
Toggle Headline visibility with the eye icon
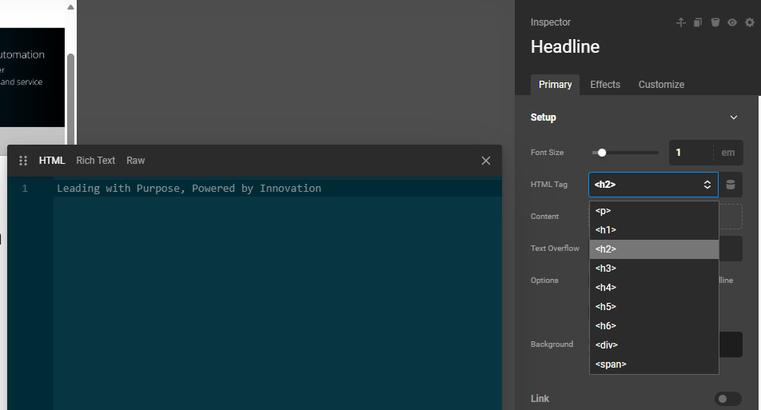tap(732, 22)
